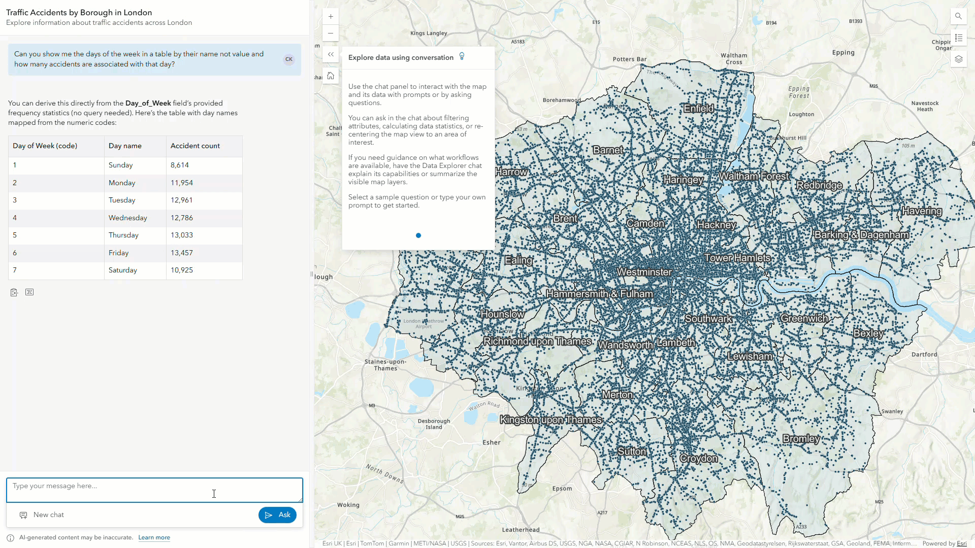The height and width of the screenshot is (548, 975).
Task: Click the table view icon below response
Action: 29,292
